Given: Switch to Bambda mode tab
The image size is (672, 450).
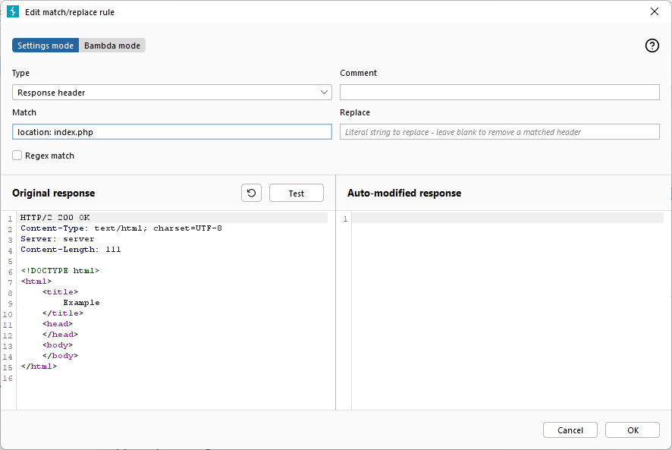Looking at the screenshot, I should [111, 46].
